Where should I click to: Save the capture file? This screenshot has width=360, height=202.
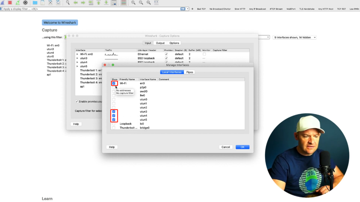(x=43, y=2)
